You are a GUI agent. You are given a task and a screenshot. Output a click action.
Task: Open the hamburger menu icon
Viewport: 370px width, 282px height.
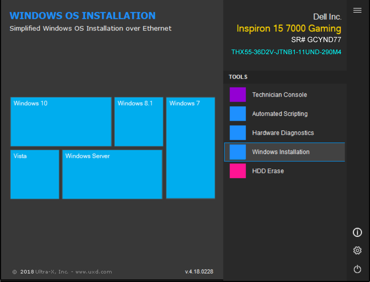tap(357, 10)
